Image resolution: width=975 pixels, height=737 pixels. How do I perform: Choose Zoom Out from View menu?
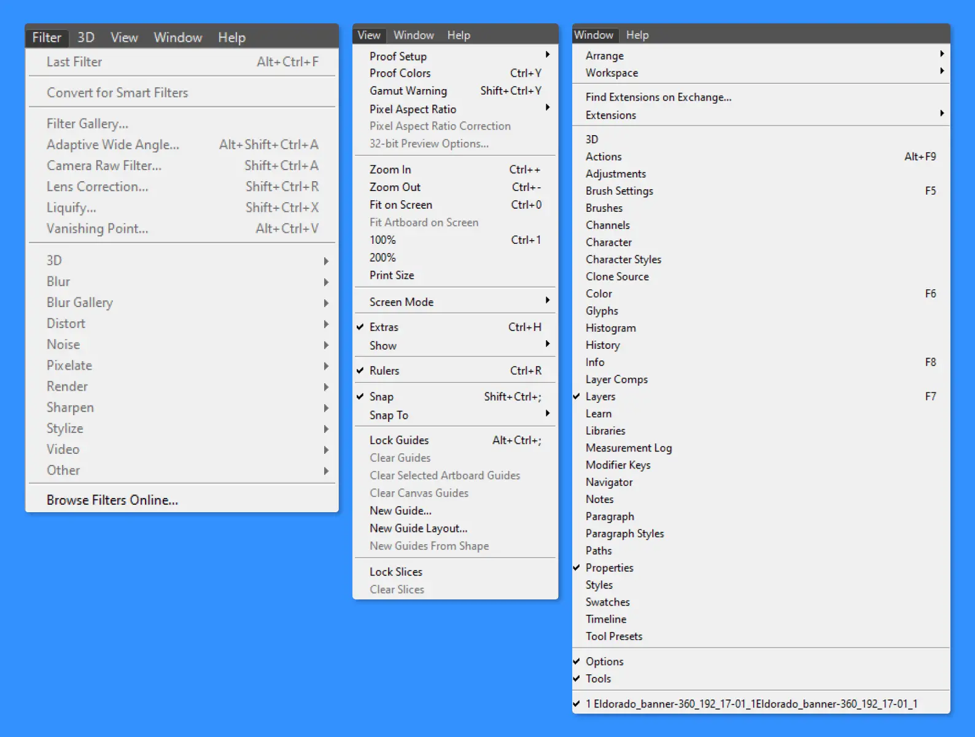pyautogui.click(x=455, y=187)
